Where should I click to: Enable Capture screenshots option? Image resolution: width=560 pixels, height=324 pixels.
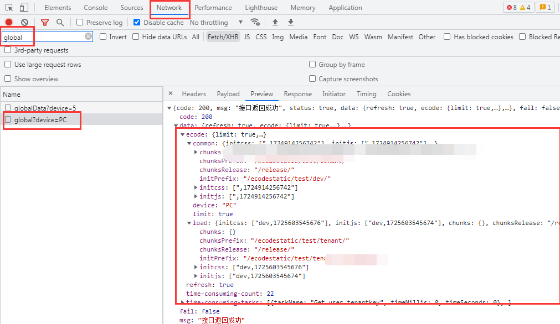click(x=312, y=79)
